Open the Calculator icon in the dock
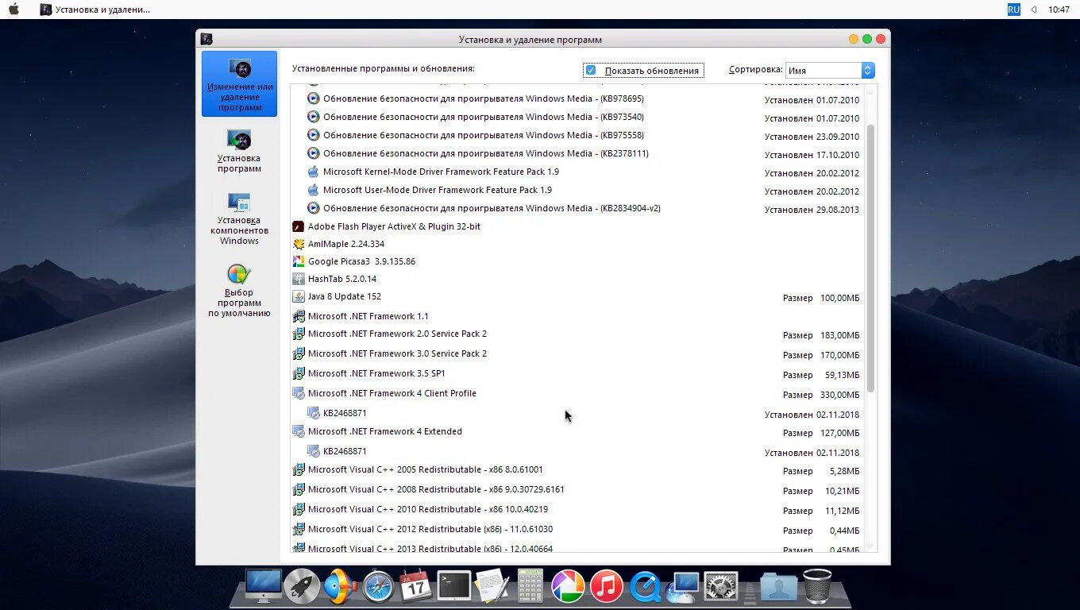Screen dimensions: 1080x610 pos(530,586)
